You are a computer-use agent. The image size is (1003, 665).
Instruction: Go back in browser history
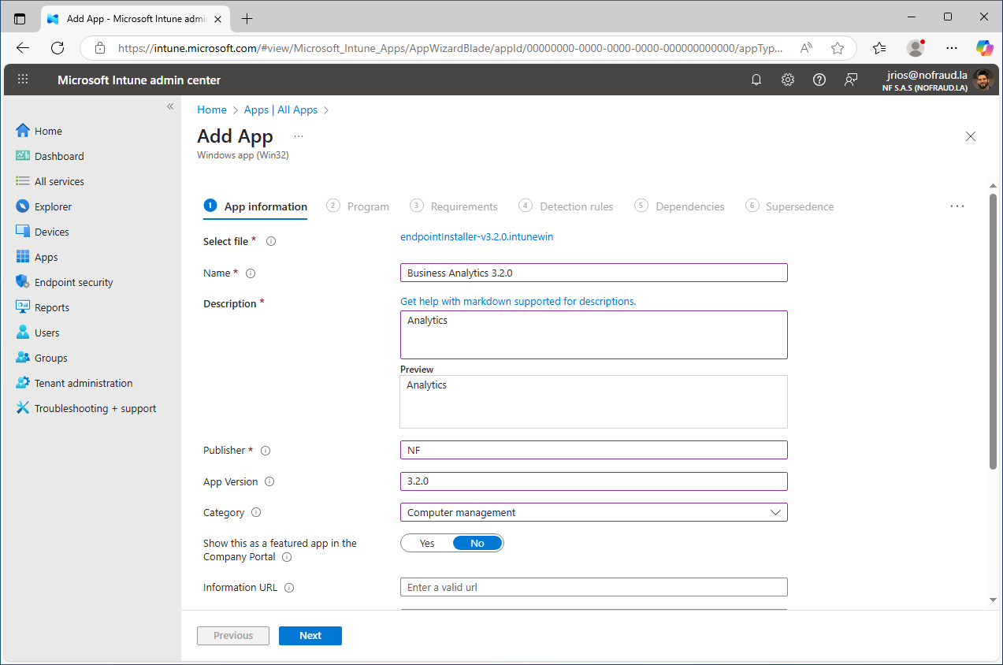23,48
